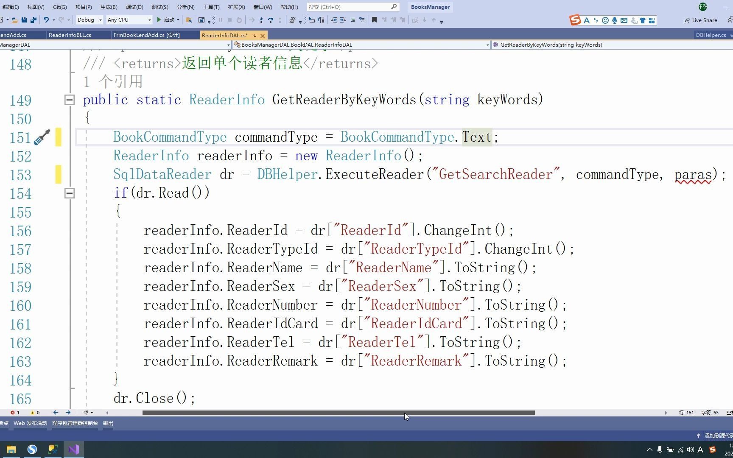Screen dimensions: 733x458
Task: Open the Any CPU platform dropdown
Action: coord(129,20)
